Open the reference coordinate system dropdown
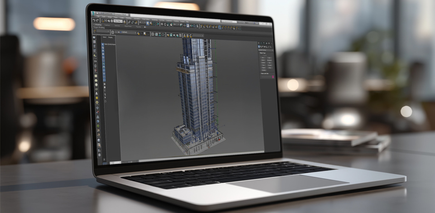Viewport: 435px width, 213px height. click(x=176, y=24)
